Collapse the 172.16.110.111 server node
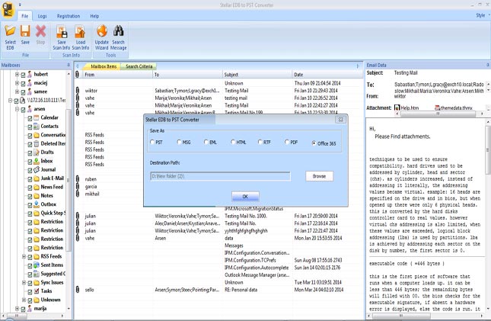This screenshot has width=491, height=321. click(x=10, y=101)
